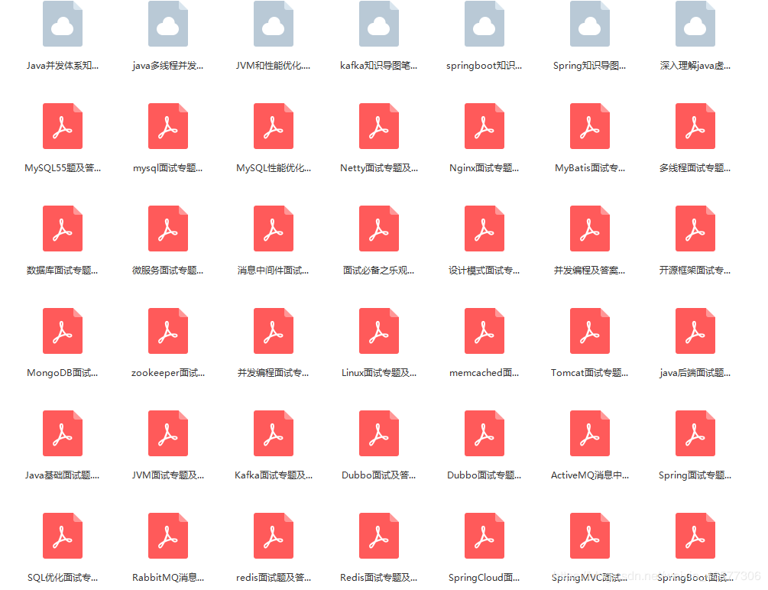Open the JVM和性能优化... cloud file icon
Screen dimensions: 768x590
pos(274,24)
